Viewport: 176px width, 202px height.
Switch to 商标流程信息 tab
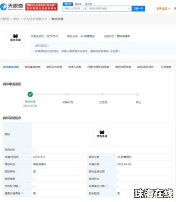[x=123, y=67]
